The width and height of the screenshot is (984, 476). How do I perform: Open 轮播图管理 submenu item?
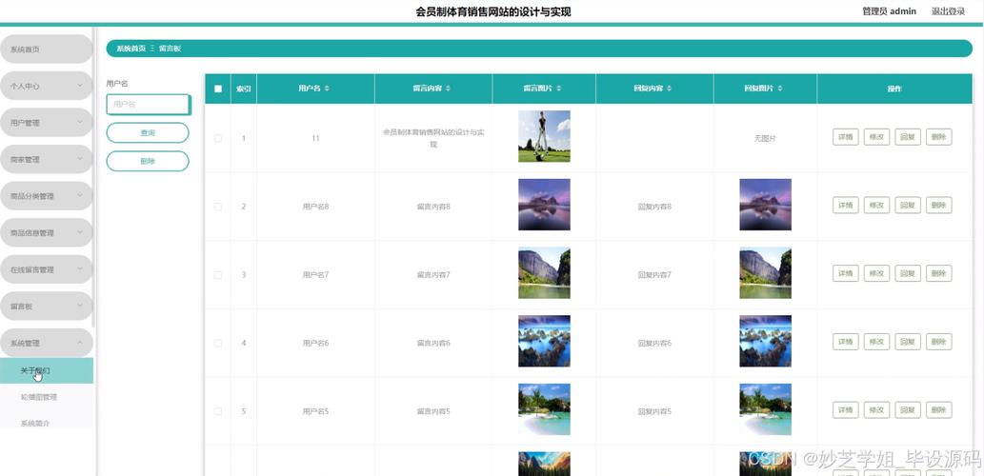click(47, 397)
